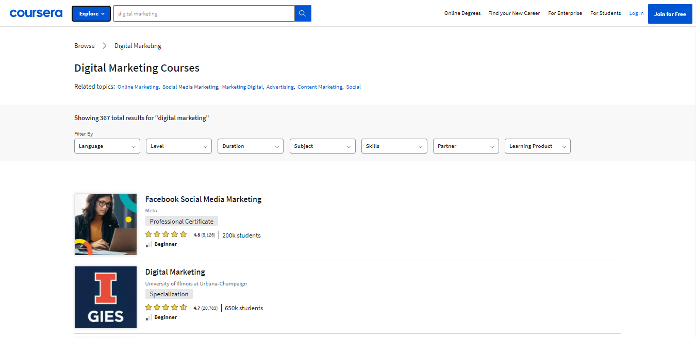
Task: Open the Duration filter dropdown
Action: pos(250,146)
